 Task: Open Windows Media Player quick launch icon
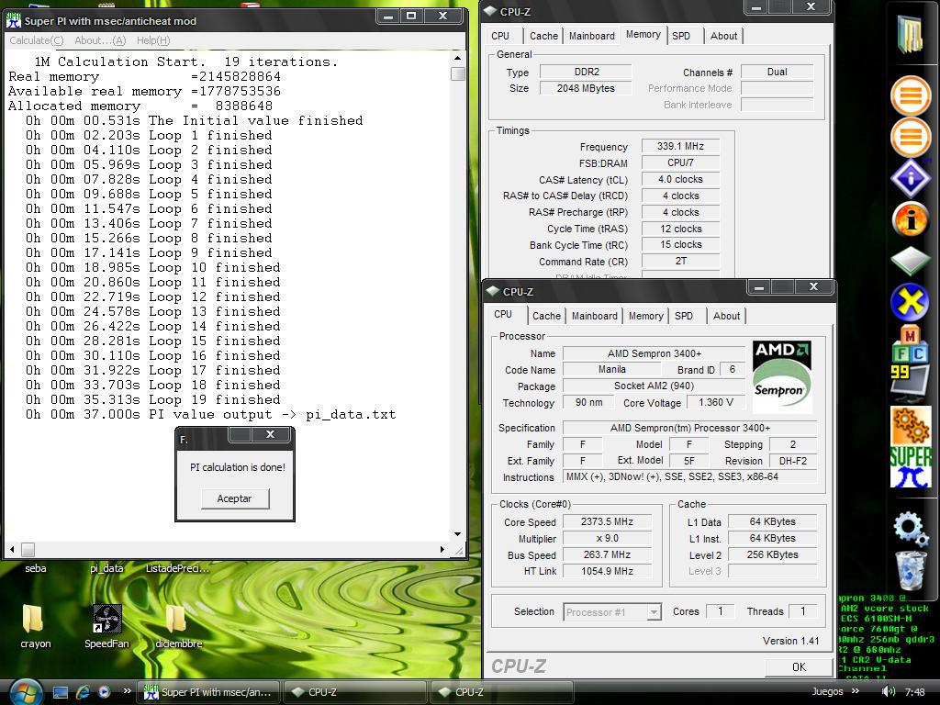(104, 692)
